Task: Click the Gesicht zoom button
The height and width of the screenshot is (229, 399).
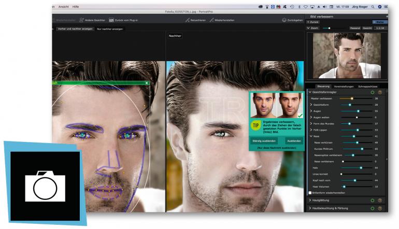Action: pyautogui.click(x=367, y=28)
